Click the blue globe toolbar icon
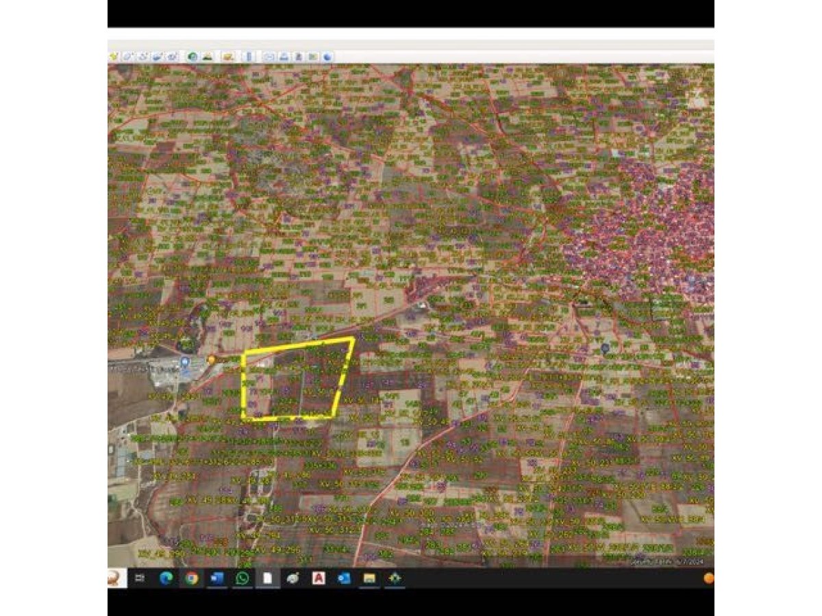The image size is (822, 616). [327, 57]
